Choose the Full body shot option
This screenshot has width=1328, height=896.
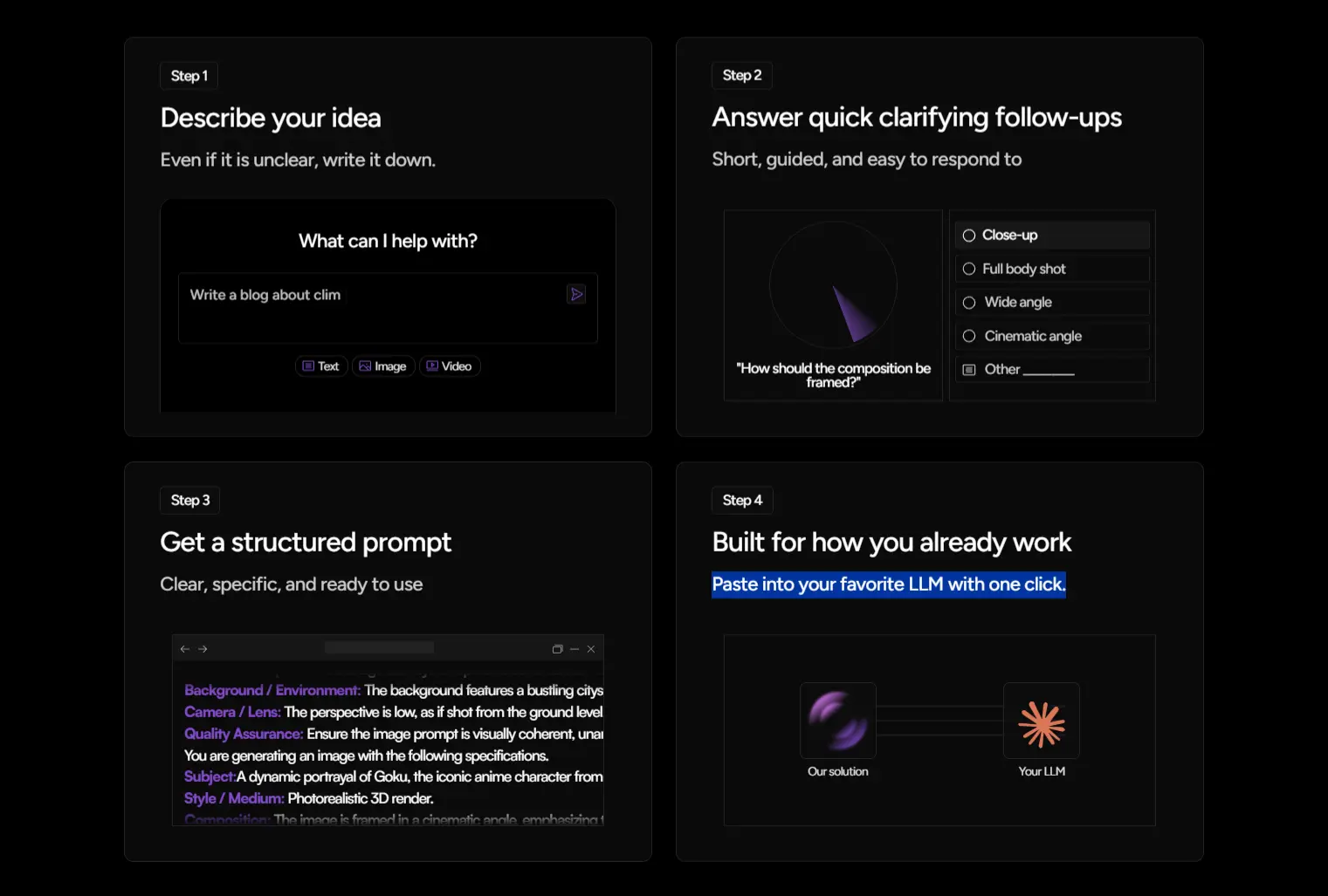[x=969, y=269]
